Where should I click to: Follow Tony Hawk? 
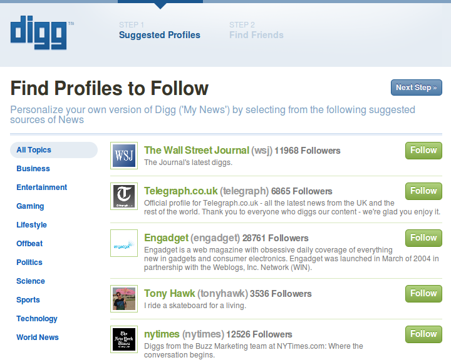[x=423, y=294]
